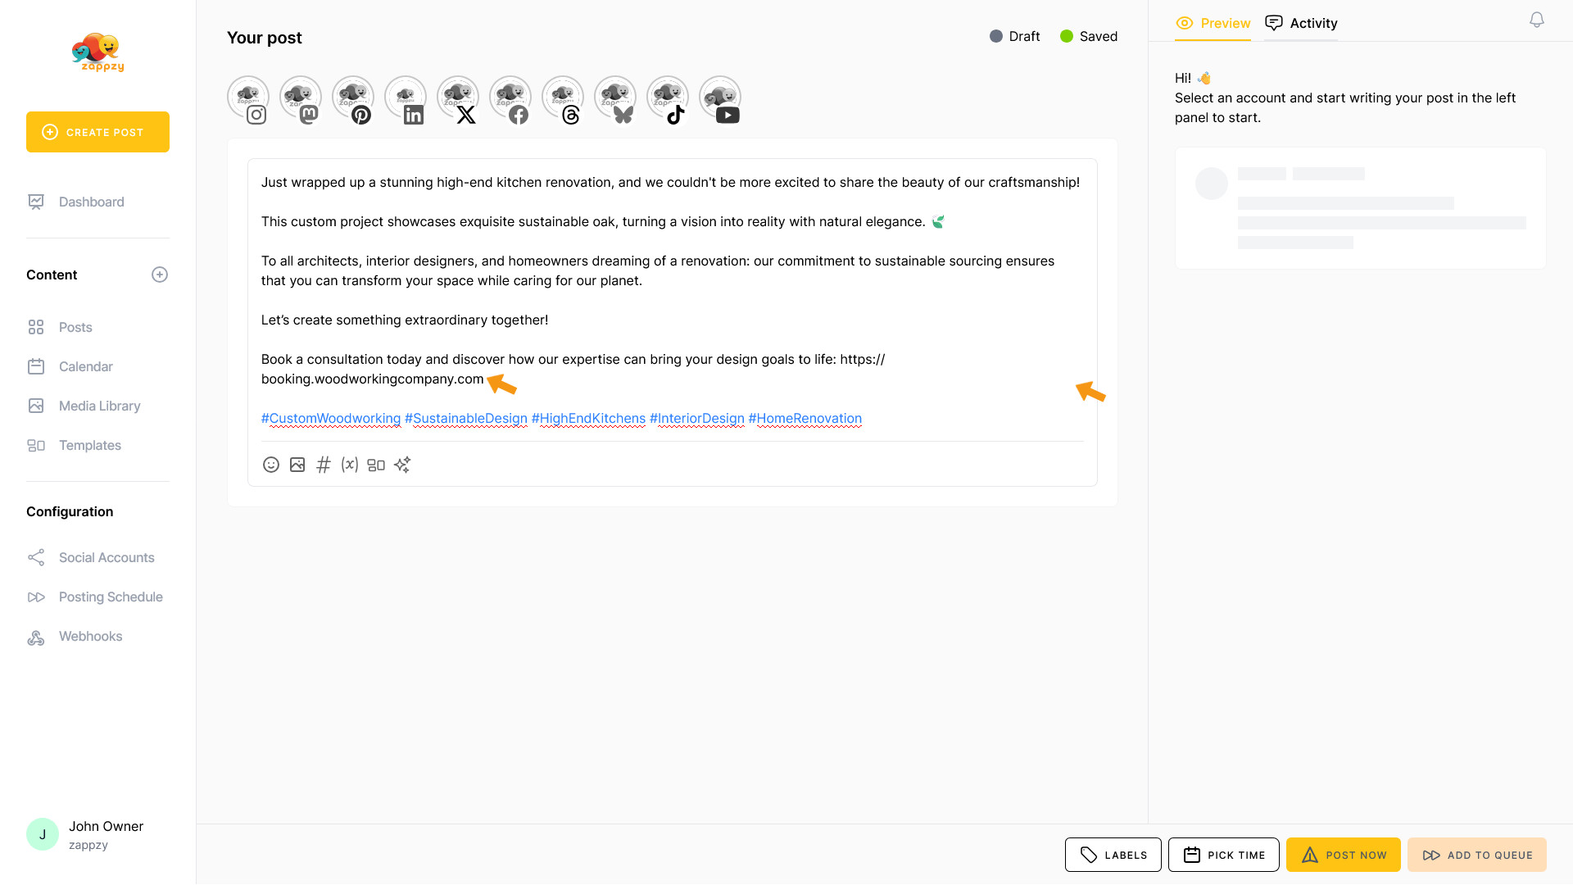Insert a variable with the (x) icon

click(350, 465)
